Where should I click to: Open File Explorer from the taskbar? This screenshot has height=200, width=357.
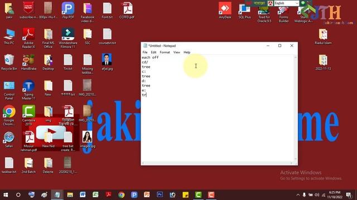[x=70, y=195]
